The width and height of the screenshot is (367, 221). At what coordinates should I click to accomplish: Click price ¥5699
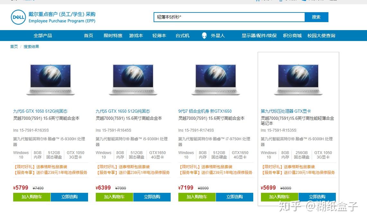tap(268, 188)
